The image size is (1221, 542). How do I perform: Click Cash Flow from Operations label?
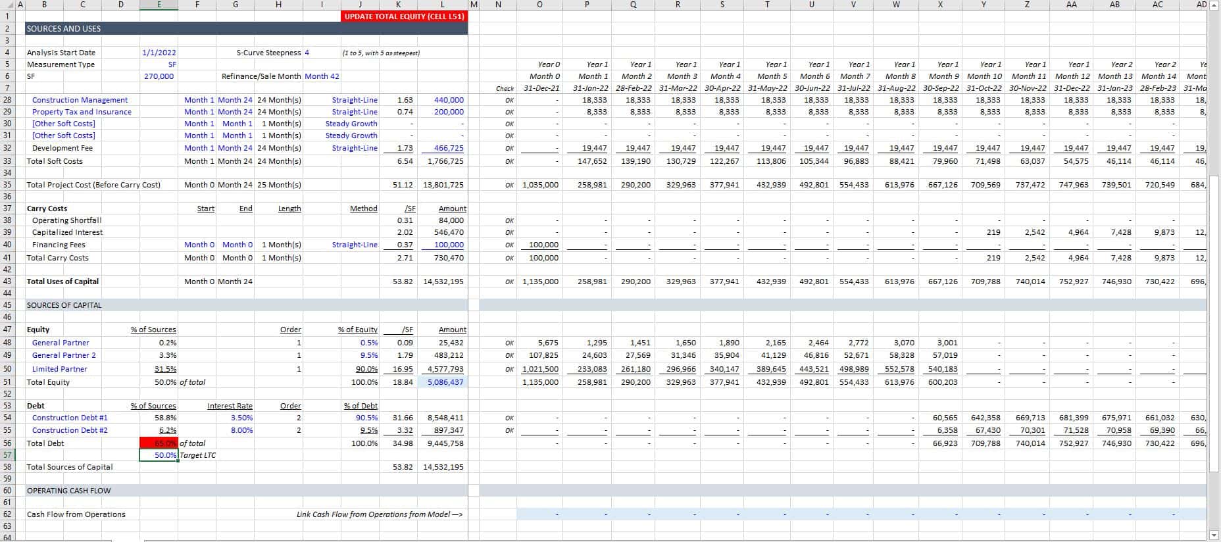pyautogui.click(x=76, y=514)
